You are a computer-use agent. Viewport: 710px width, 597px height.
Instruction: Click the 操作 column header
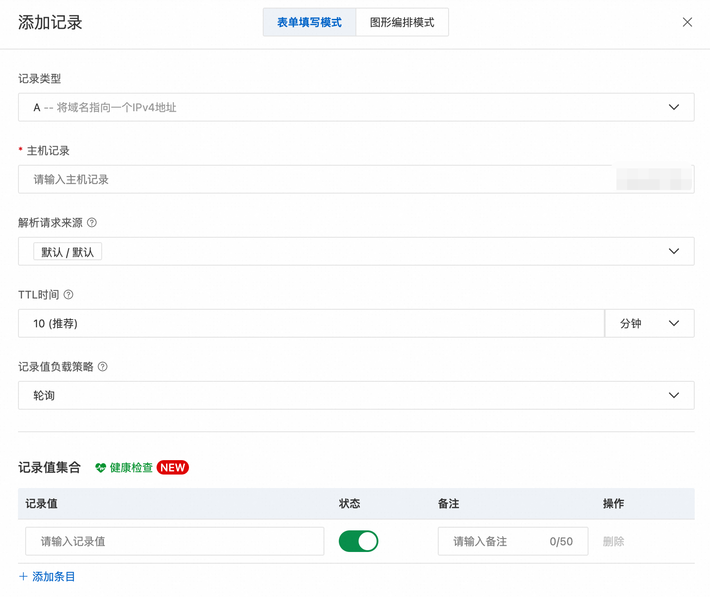614,503
